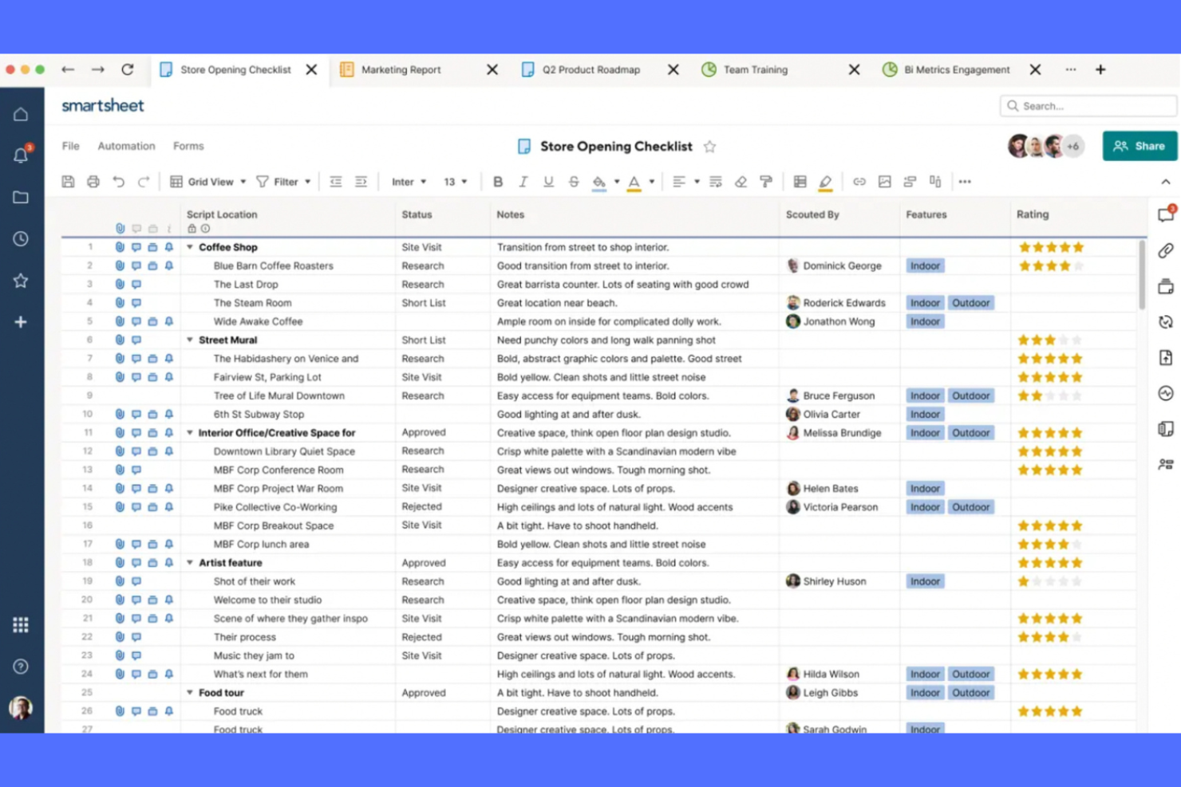Open the text color picker in the toolbar
The height and width of the screenshot is (787, 1181).
click(x=635, y=181)
